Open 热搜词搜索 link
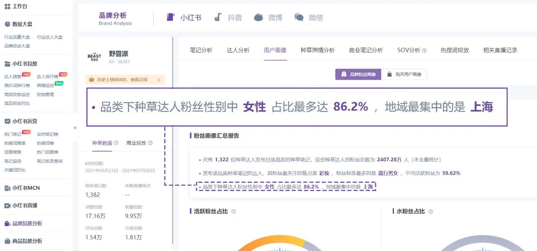The height and width of the screenshot is (251, 537). tap(15, 143)
